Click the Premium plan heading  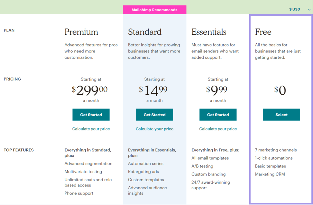coord(81,32)
